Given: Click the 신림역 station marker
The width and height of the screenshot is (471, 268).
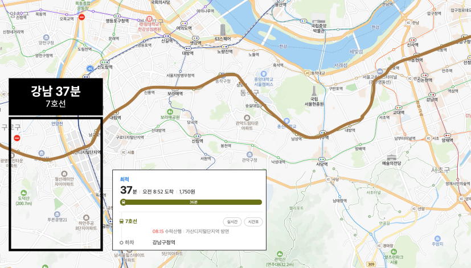Looking at the screenshot, I should 198,136.
